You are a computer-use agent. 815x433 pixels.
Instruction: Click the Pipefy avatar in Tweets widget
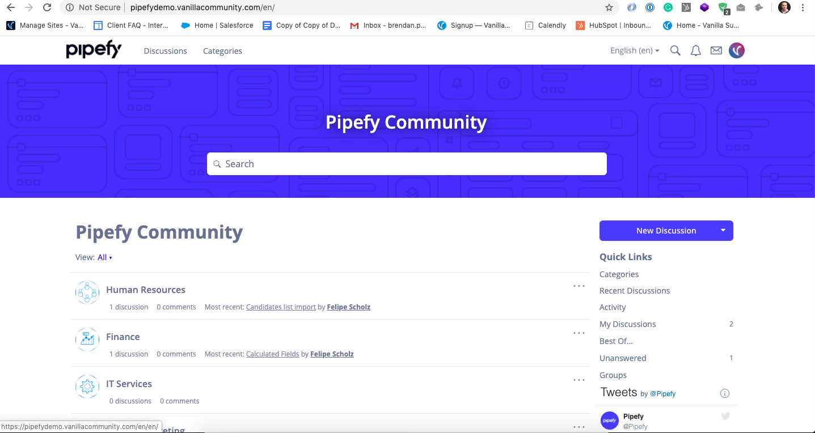point(610,421)
